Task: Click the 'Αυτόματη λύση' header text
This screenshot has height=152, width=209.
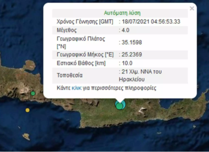Action: [122, 13]
